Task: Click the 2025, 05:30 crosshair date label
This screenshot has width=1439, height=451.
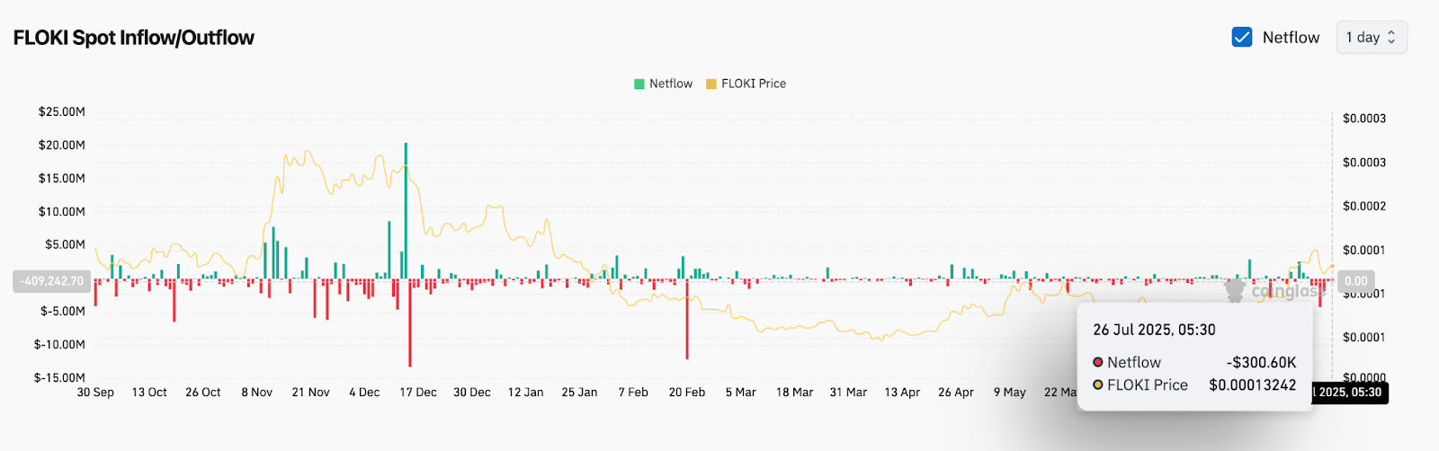Action: (1349, 393)
